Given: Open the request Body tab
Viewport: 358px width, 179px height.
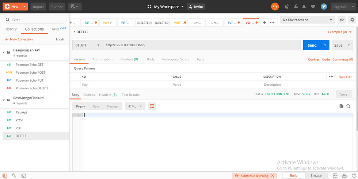Looking at the screenshot, I should pyautogui.click(x=151, y=59).
